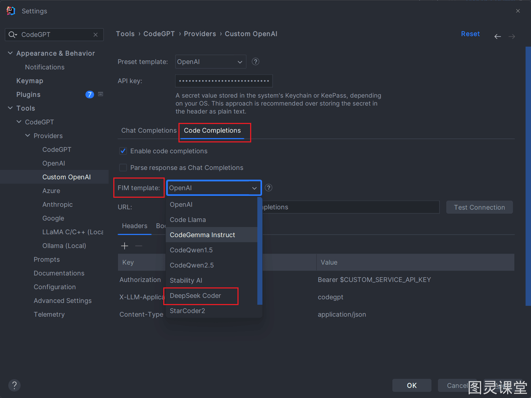Click the IntelliJ logo in title bar
This screenshot has width=531, height=398.
click(x=11, y=11)
